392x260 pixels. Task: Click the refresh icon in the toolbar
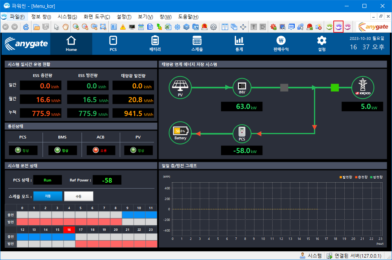click(x=26, y=27)
